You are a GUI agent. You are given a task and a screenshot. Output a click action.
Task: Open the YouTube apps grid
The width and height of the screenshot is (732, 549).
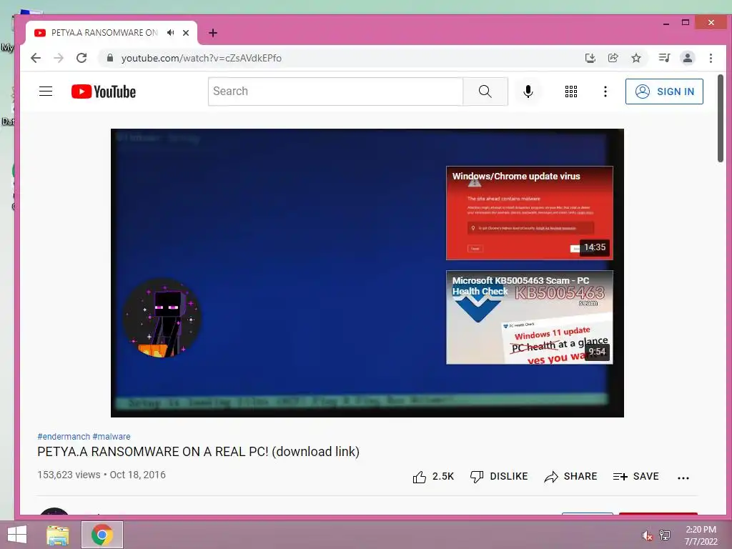(x=571, y=91)
